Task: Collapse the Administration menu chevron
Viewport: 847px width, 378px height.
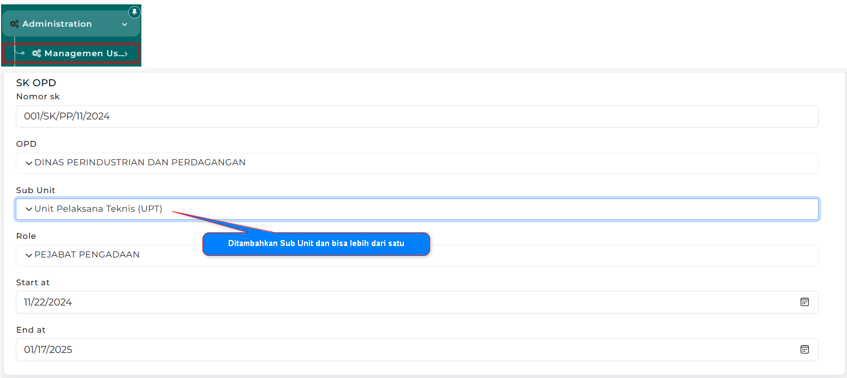Action: pyautogui.click(x=124, y=25)
